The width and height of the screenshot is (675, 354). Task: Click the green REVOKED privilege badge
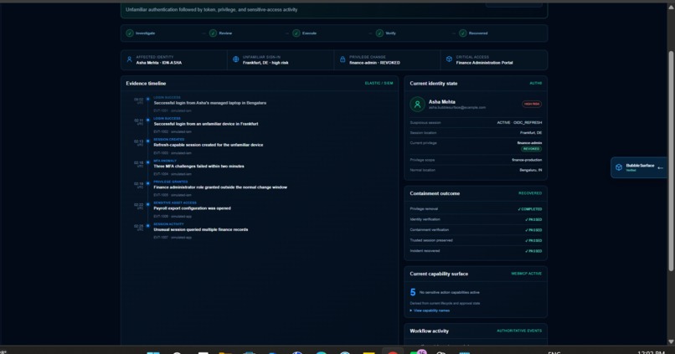click(x=531, y=149)
